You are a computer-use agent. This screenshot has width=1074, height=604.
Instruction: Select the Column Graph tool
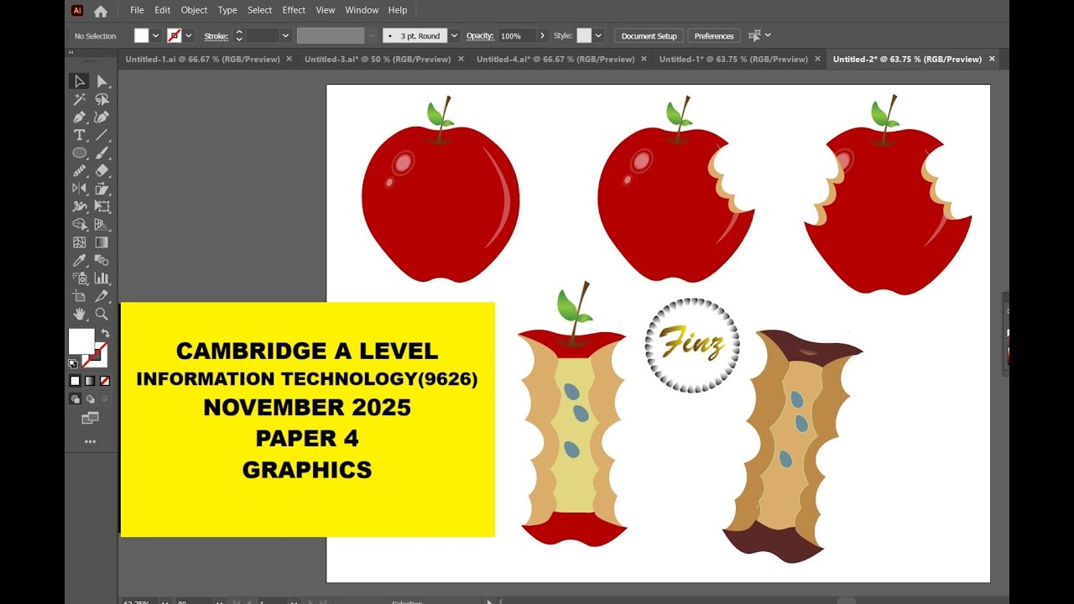coord(102,278)
